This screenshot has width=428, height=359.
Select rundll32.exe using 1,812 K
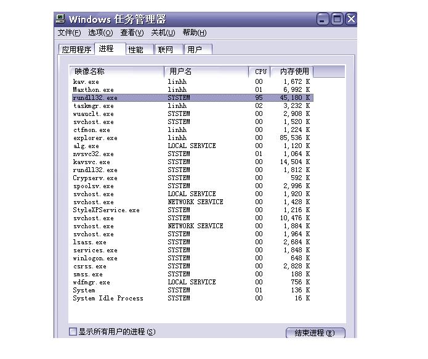click(193, 170)
